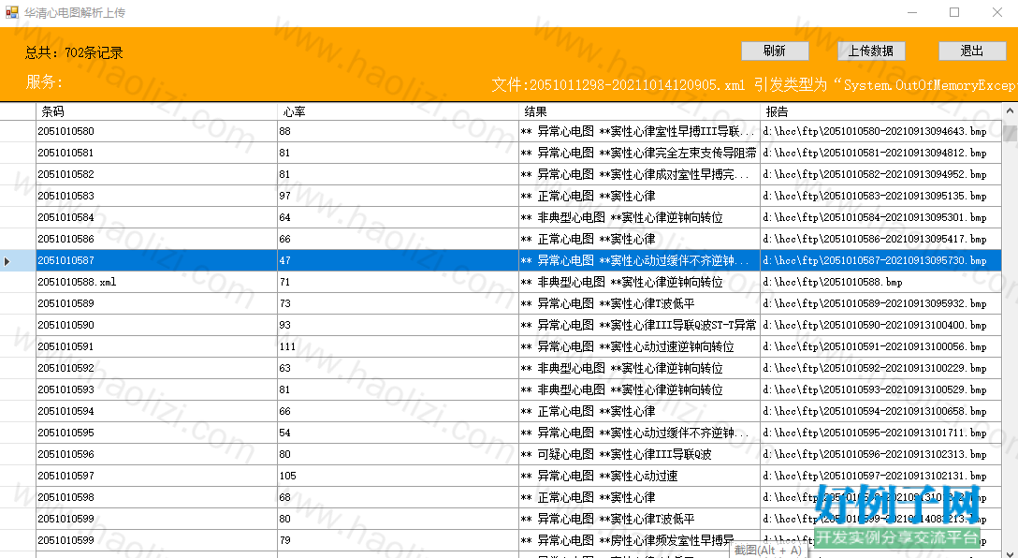Select heart rate cell 97

(x=398, y=196)
